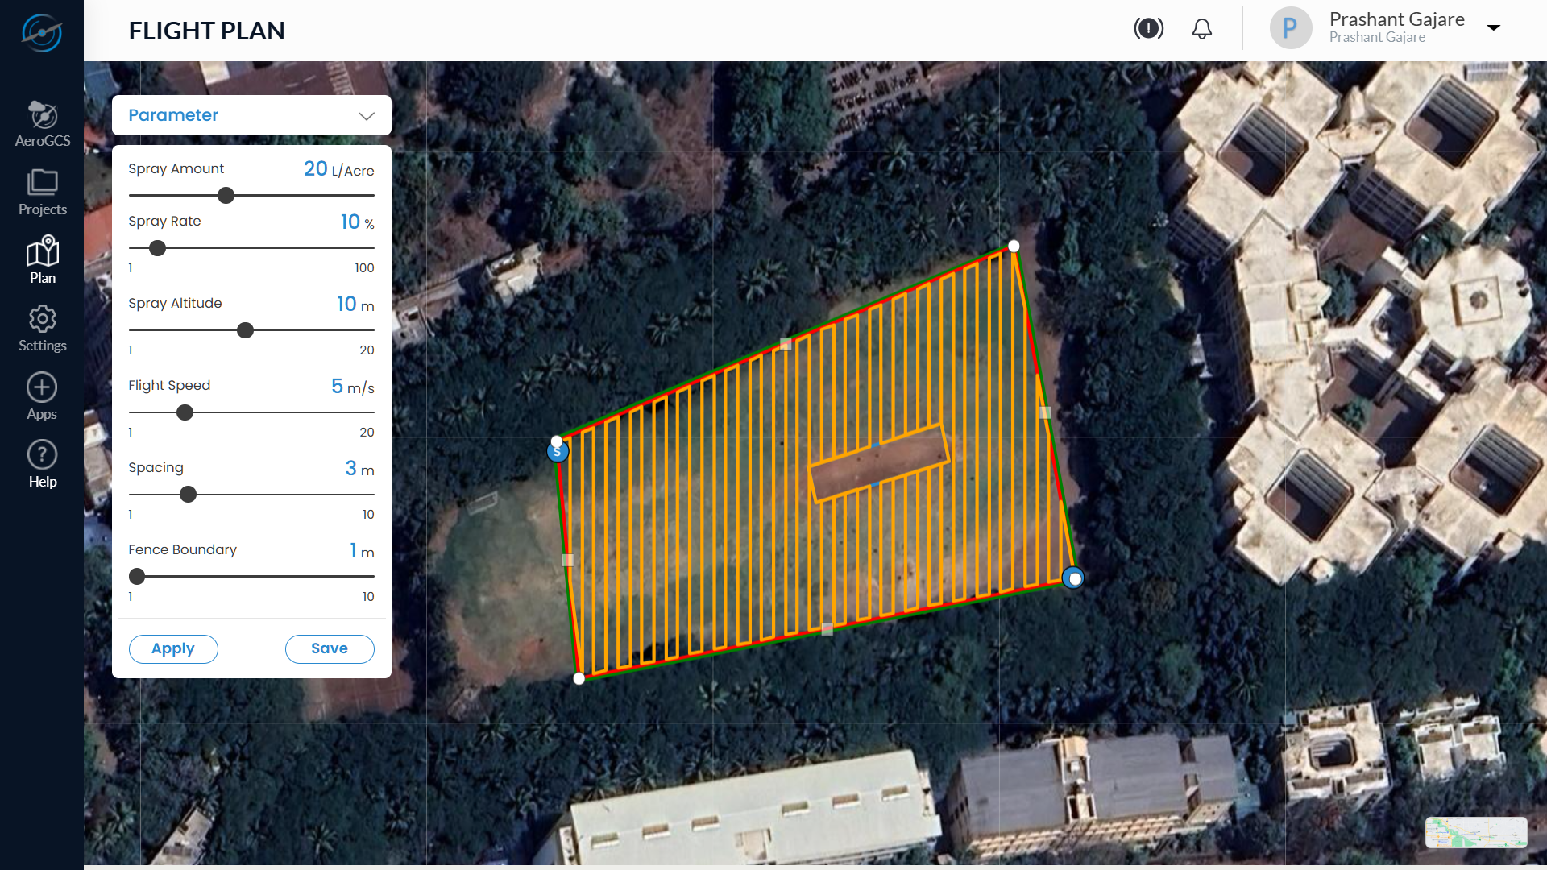Select the bottom-left polygon vertex

(579, 679)
